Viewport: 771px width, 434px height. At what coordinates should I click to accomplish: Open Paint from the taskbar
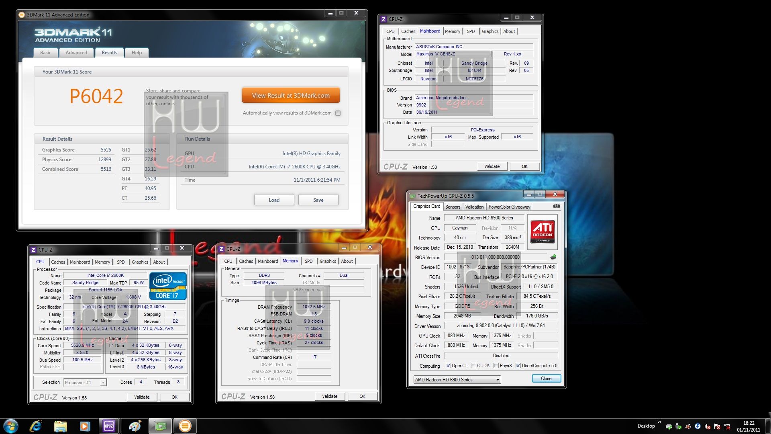coord(135,426)
